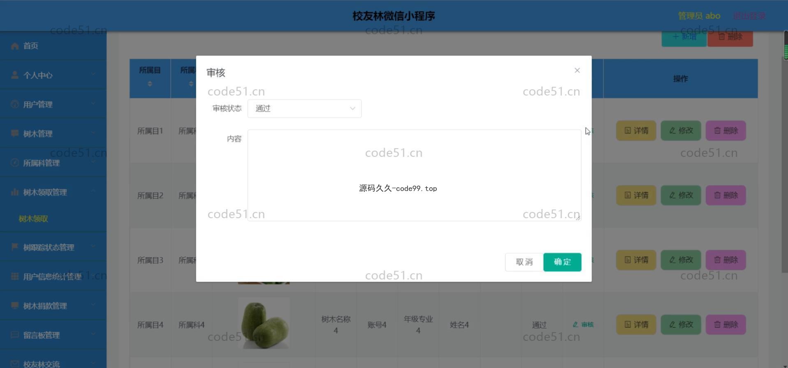Viewport: 788px width, 368px height.
Task: Click the 新增 add button
Action: click(684, 38)
